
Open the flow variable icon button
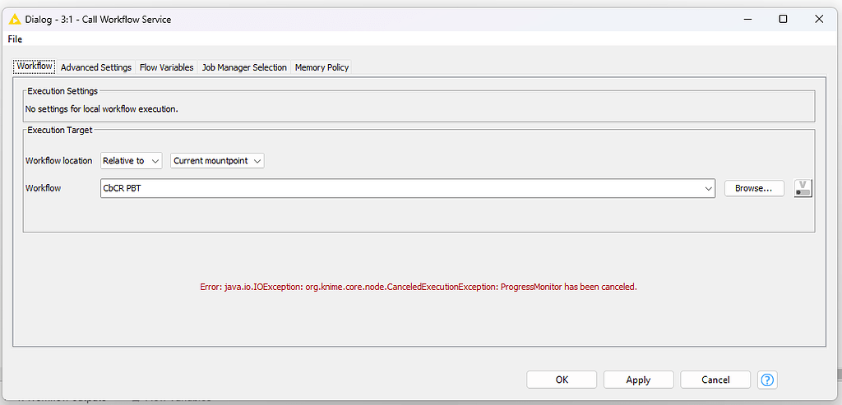pyautogui.click(x=803, y=188)
